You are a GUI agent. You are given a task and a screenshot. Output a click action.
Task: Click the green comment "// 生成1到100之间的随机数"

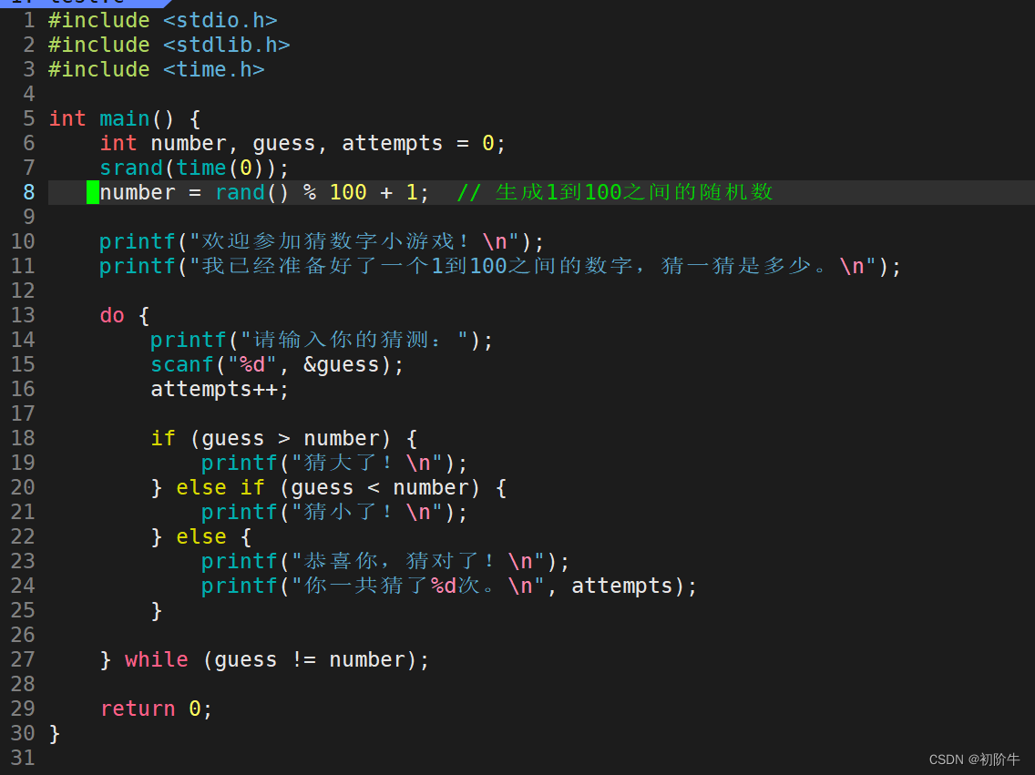[614, 192]
